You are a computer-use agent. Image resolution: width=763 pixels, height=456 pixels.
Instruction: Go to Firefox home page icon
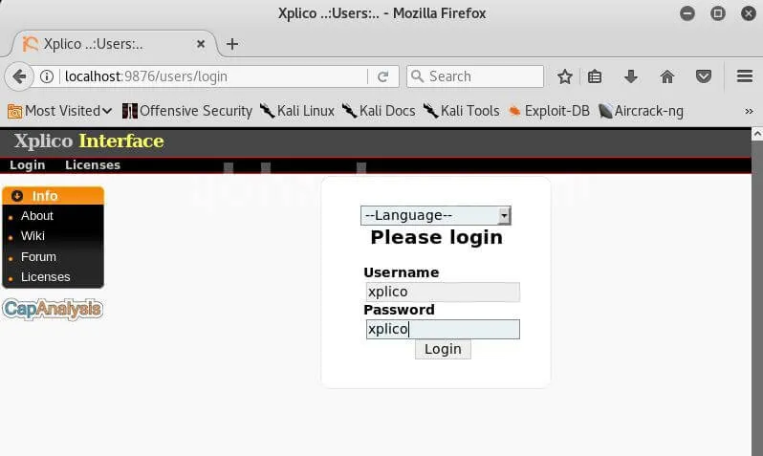[667, 76]
